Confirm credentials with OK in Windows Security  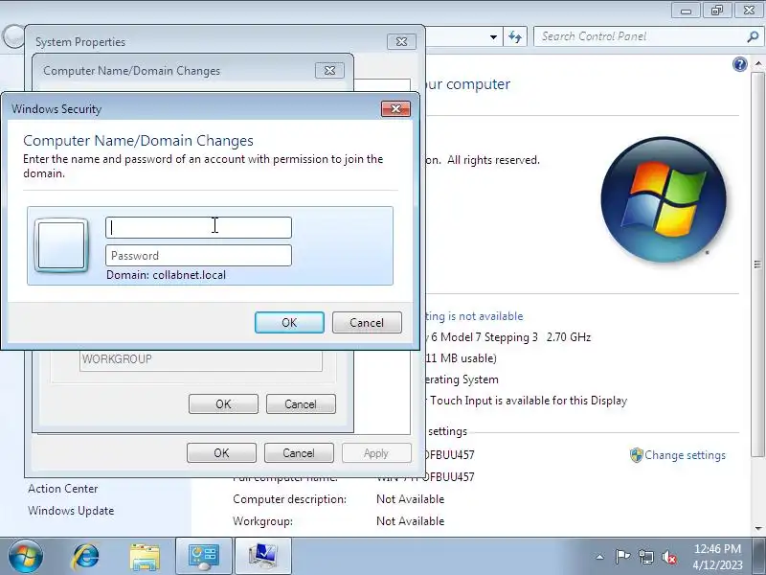(x=289, y=323)
